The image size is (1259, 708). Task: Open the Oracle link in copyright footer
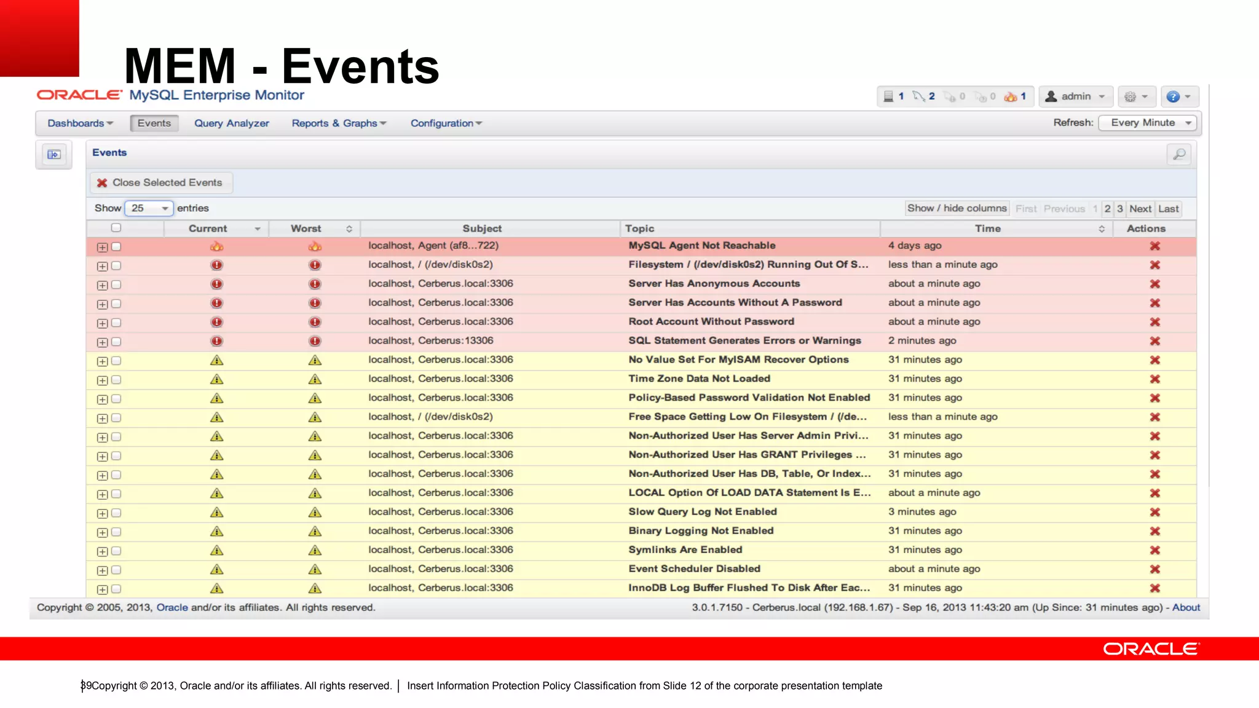(x=172, y=607)
